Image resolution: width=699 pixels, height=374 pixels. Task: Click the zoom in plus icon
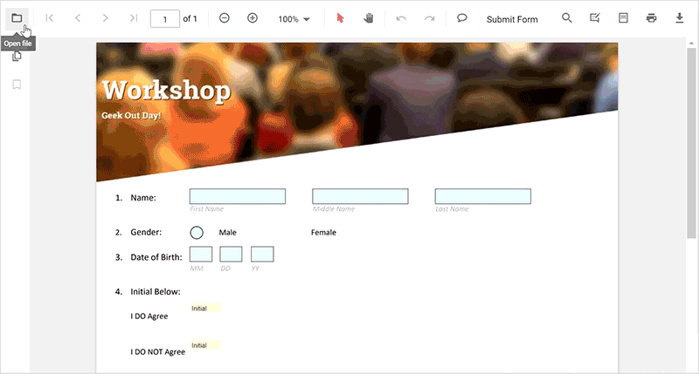pyautogui.click(x=253, y=18)
